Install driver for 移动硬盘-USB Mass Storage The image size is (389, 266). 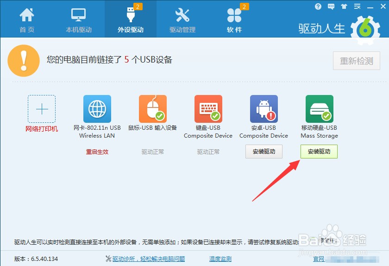pos(319,152)
